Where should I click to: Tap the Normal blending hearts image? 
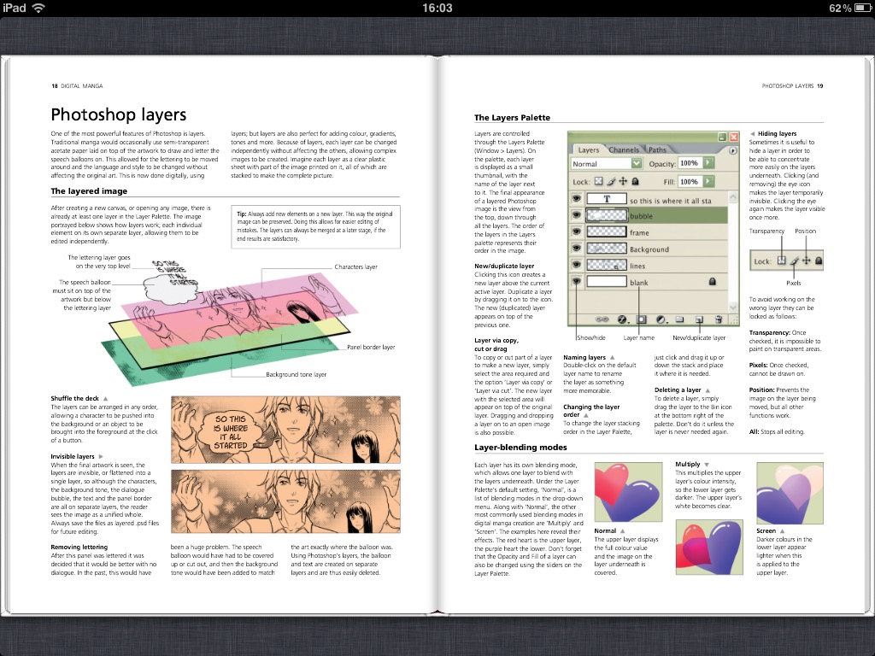(x=628, y=491)
